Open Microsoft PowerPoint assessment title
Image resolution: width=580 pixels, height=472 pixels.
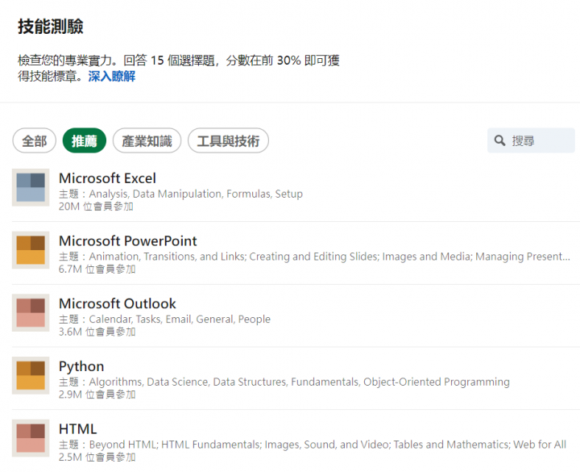[x=127, y=240]
